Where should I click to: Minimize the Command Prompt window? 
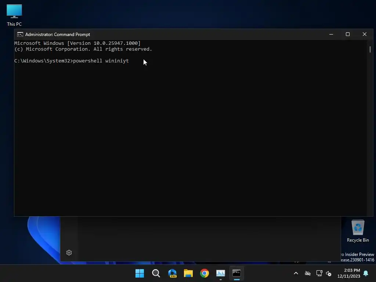pos(331,34)
